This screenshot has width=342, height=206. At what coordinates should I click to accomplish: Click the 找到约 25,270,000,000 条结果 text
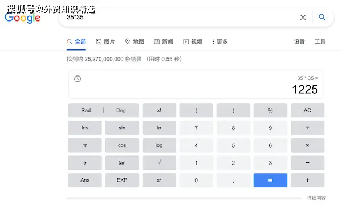coord(104,59)
